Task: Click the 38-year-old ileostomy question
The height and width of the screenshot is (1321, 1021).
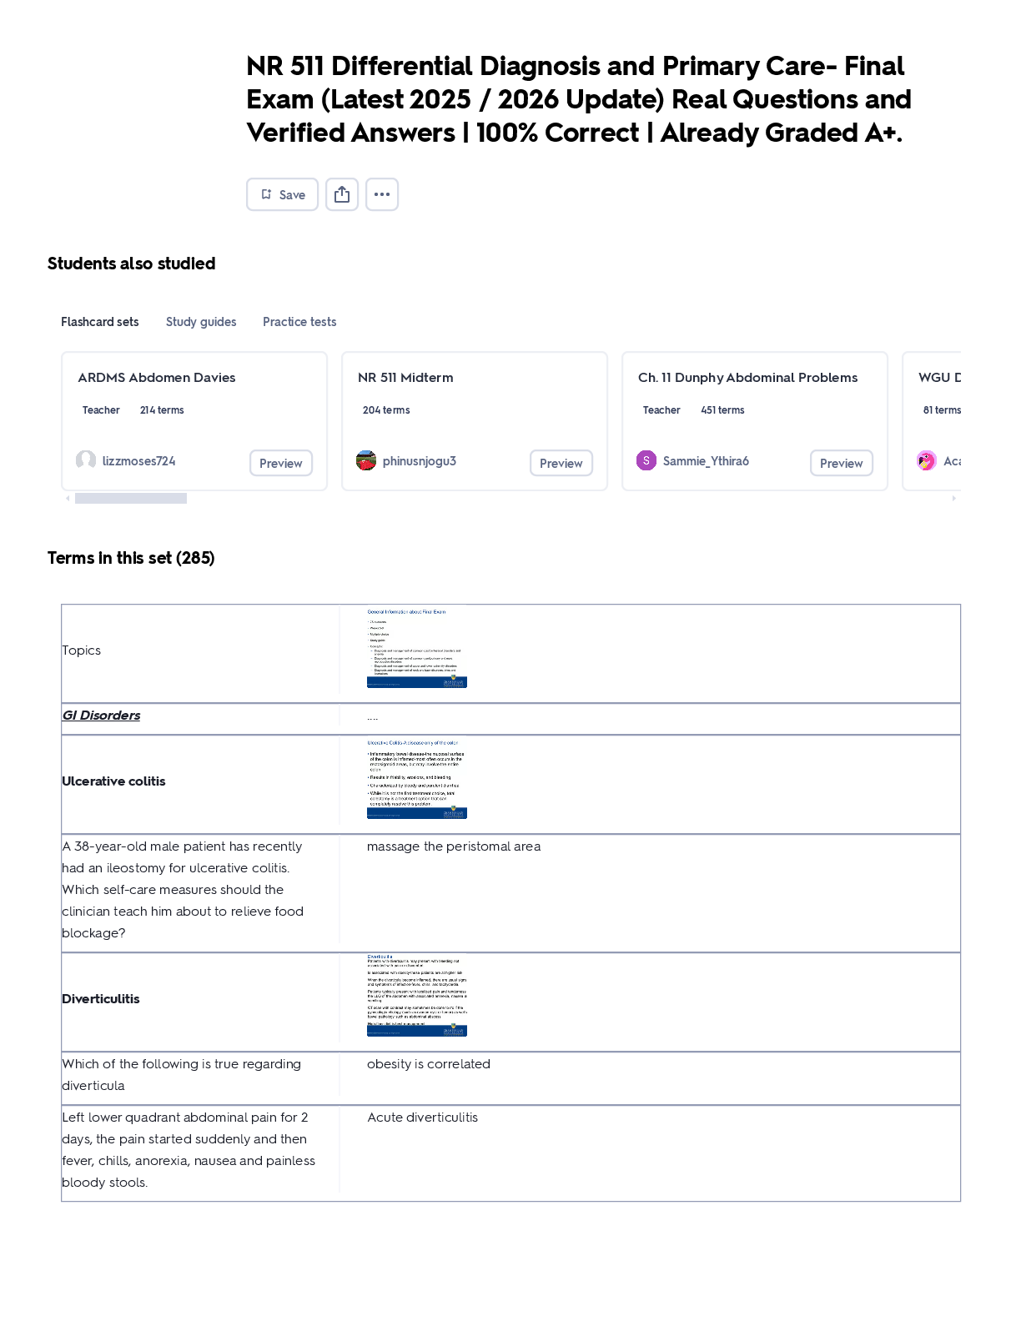Action: pos(184,890)
